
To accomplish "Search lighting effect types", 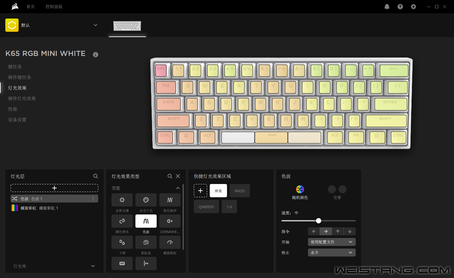I will (x=170, y=176).
